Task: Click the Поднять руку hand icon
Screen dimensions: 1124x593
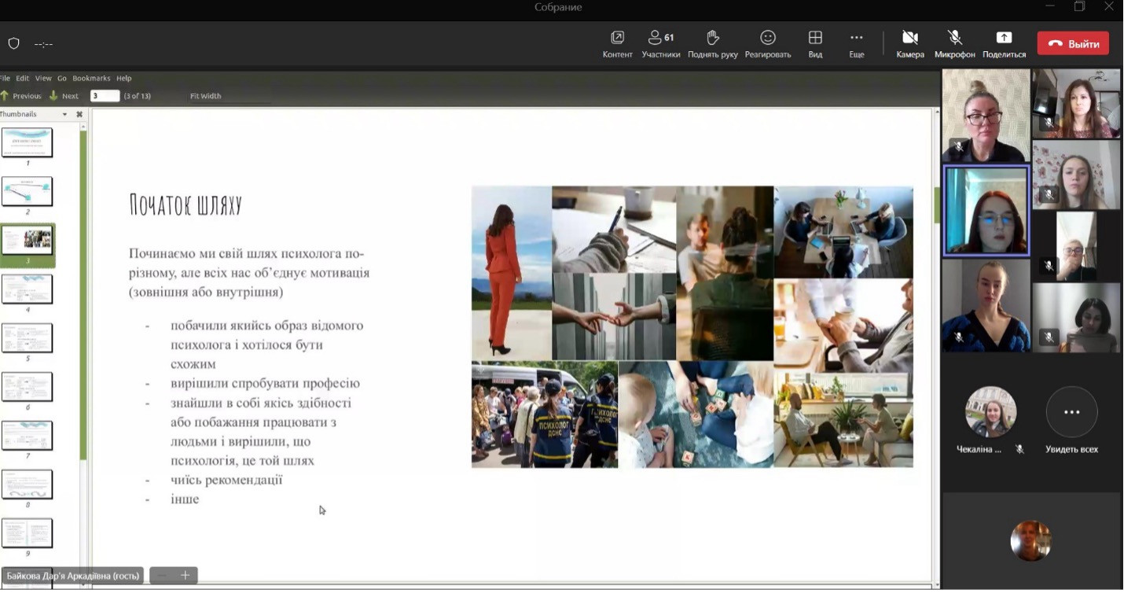Action: click(712, 39)
